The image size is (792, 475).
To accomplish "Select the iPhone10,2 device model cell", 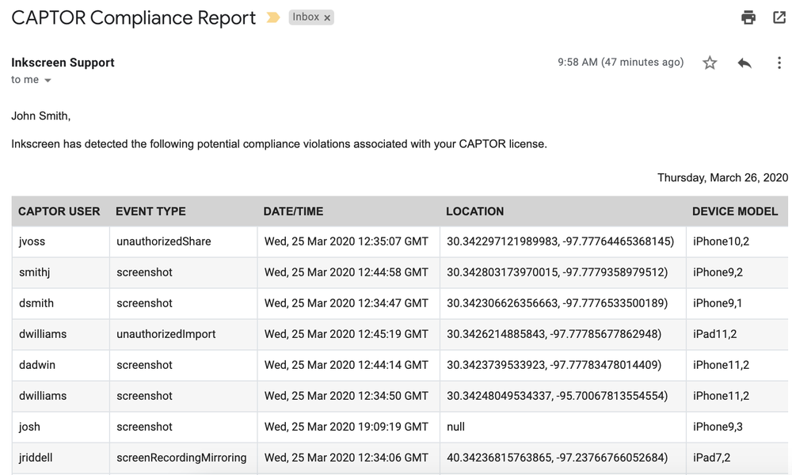I will (x=719, y=241).
